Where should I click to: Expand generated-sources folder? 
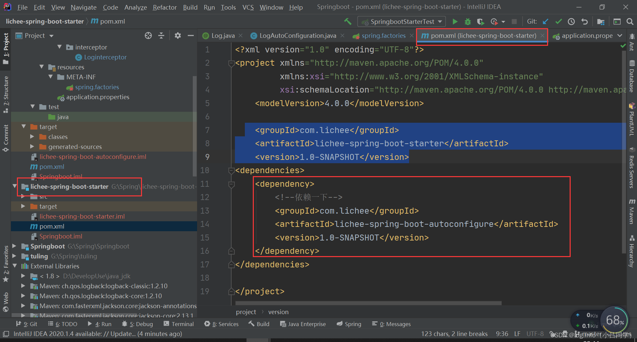point(32,147)
